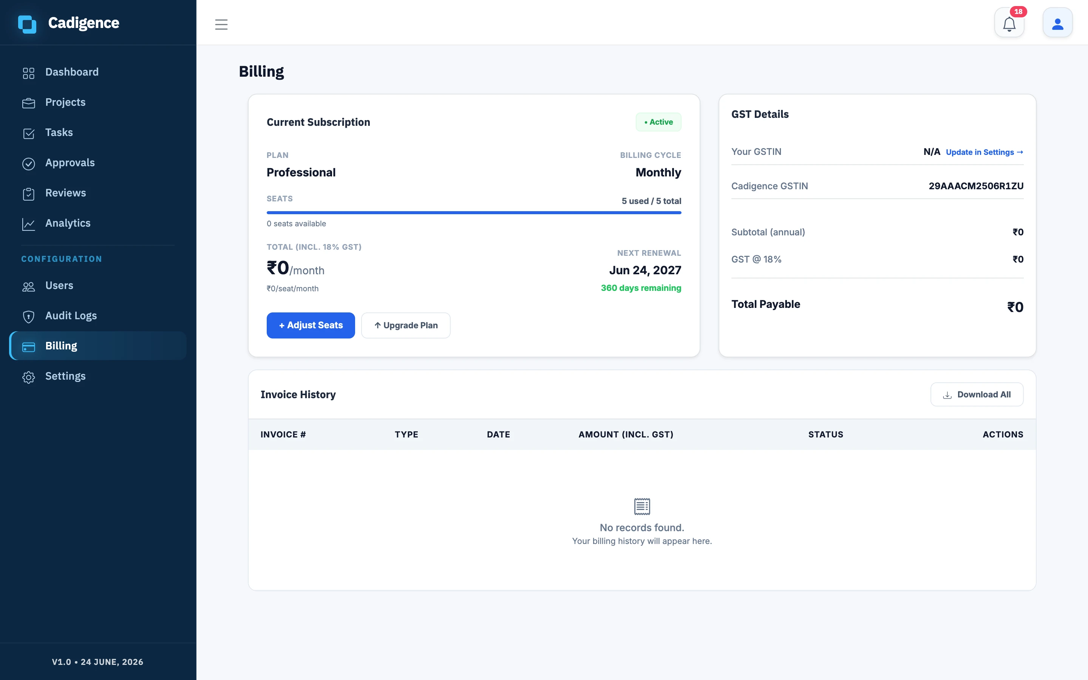
Task: Click the Adjust Seats button
Action: pyautogui.click(x=311, y=325)
